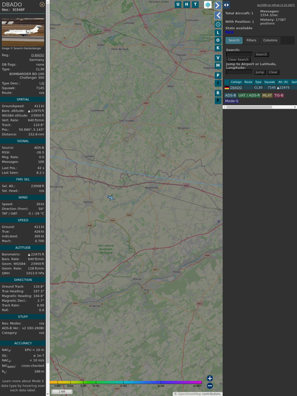Click CL30 type cell in table
This screenshot has width=297, height=396.
[x=258, y=88]
